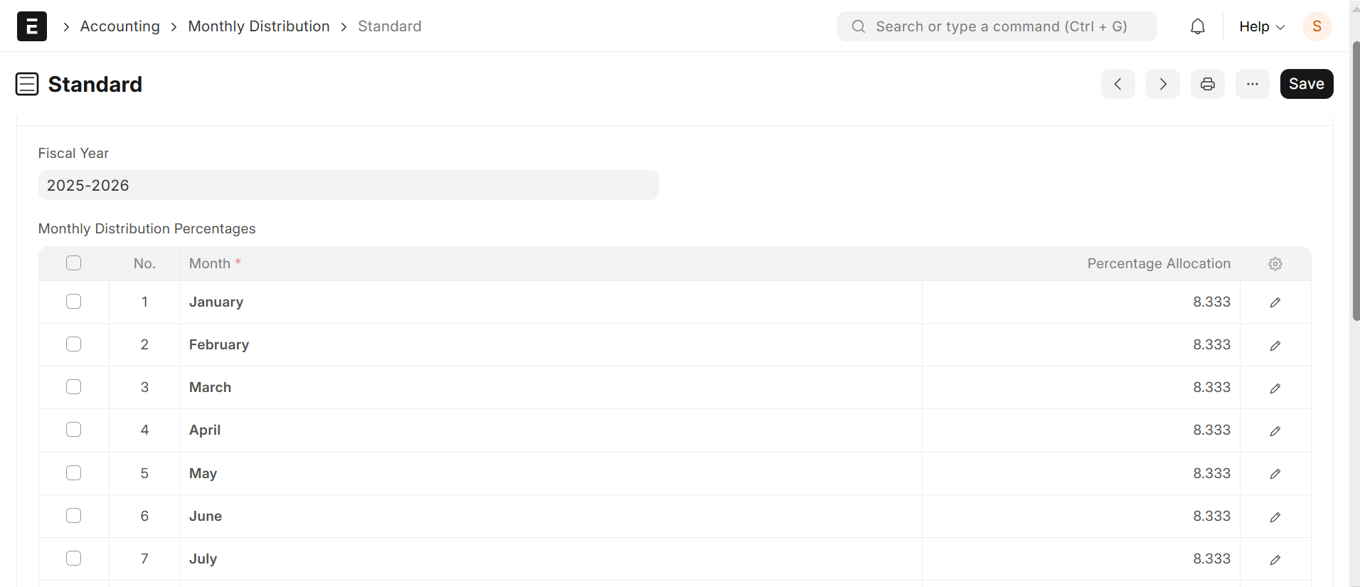Open the three-dots more actions menu
Viewport: 1360px width, 587px height.
1253,84
